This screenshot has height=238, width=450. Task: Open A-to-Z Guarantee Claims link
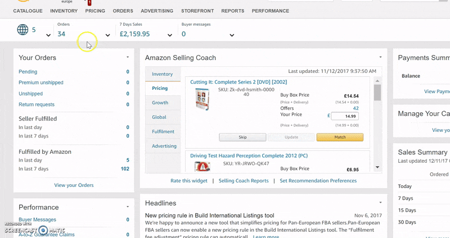47,235
